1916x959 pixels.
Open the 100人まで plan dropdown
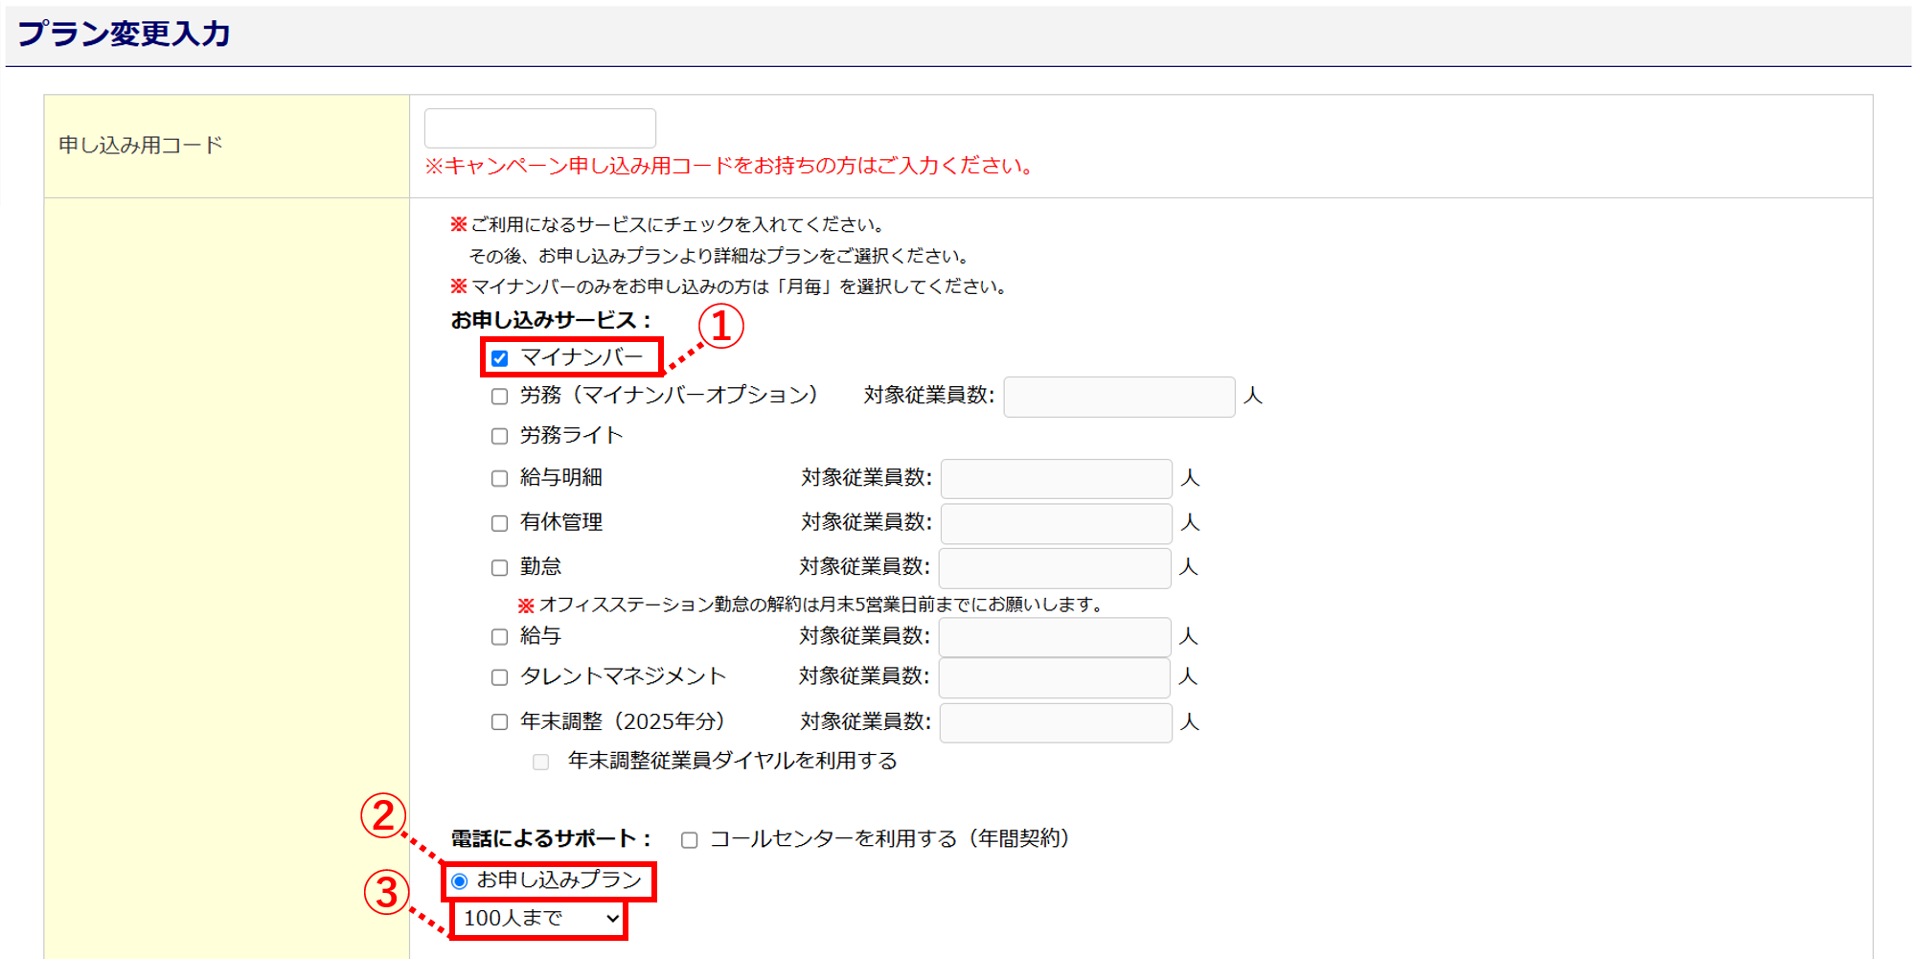[540, 919]
